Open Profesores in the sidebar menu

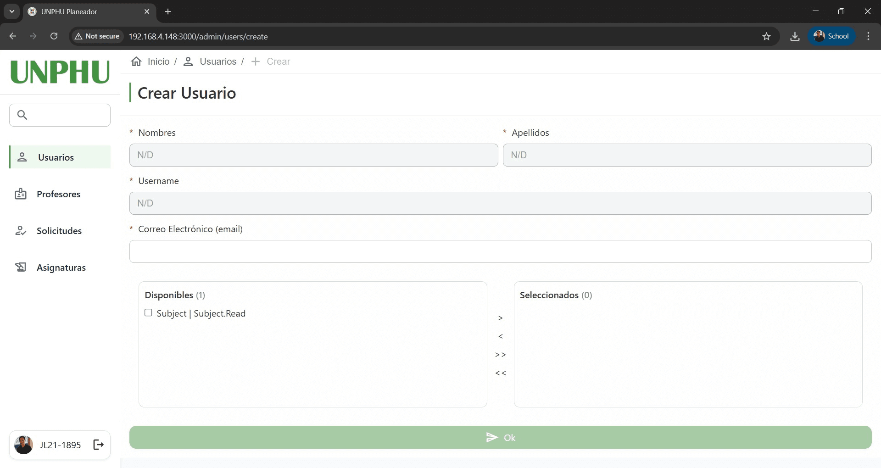(x=60, y=194)
